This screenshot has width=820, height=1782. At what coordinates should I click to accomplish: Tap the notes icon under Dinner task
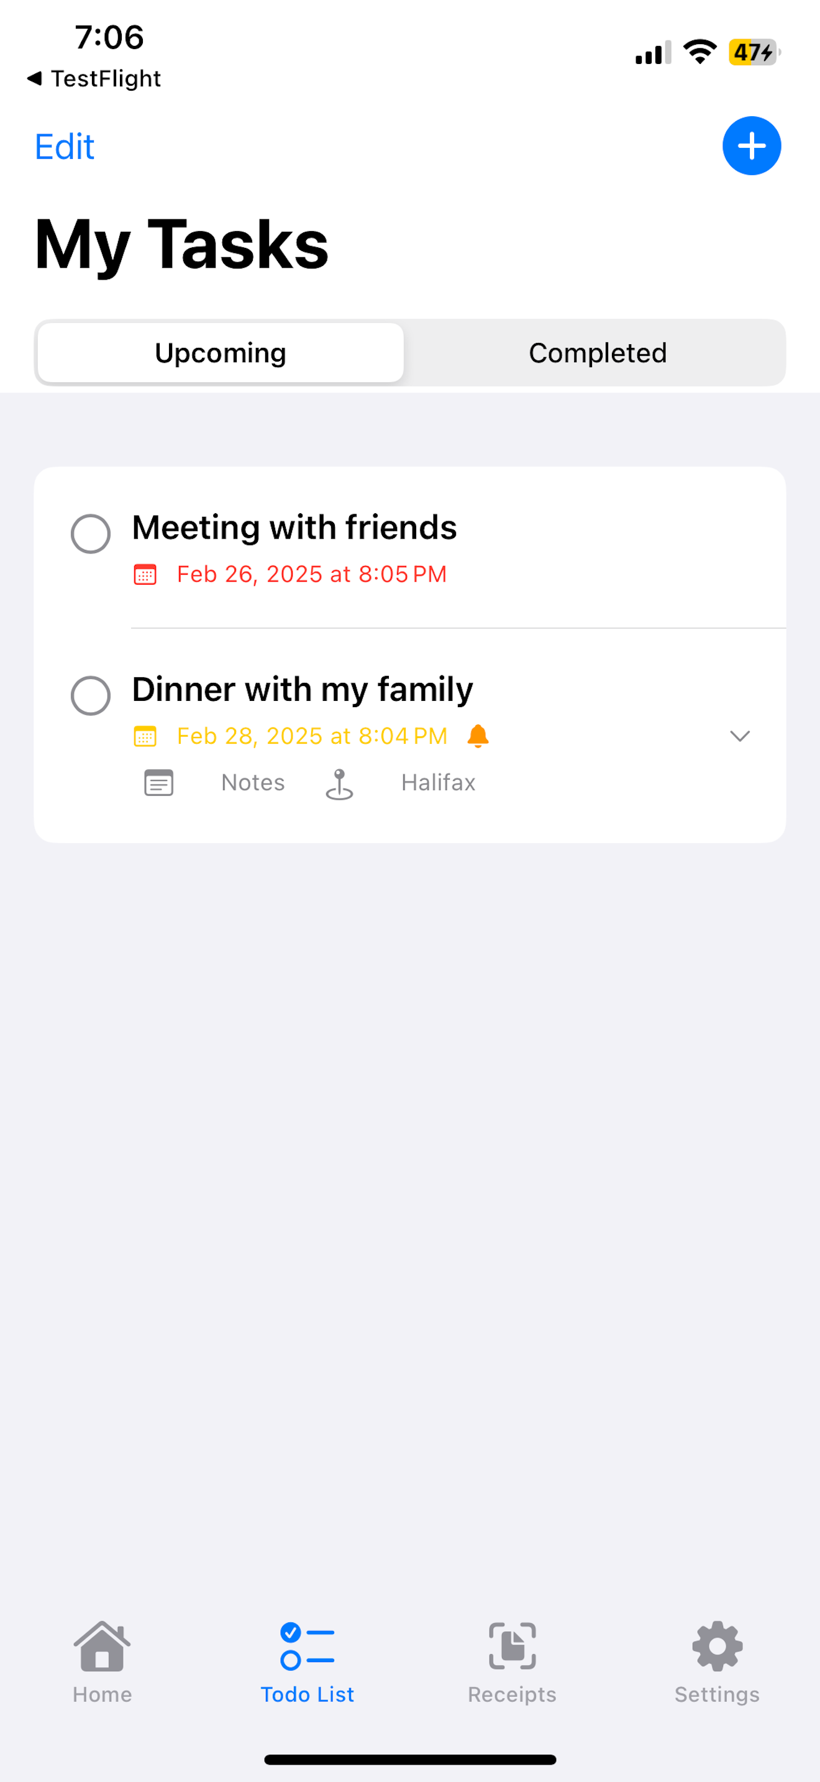pyautogui.click(x=159, y=782)
